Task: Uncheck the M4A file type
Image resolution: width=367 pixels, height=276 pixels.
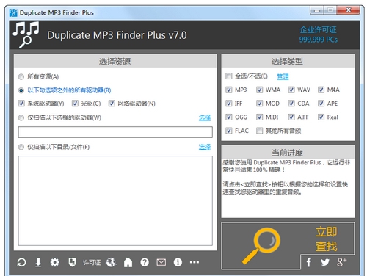Action: 321,90
